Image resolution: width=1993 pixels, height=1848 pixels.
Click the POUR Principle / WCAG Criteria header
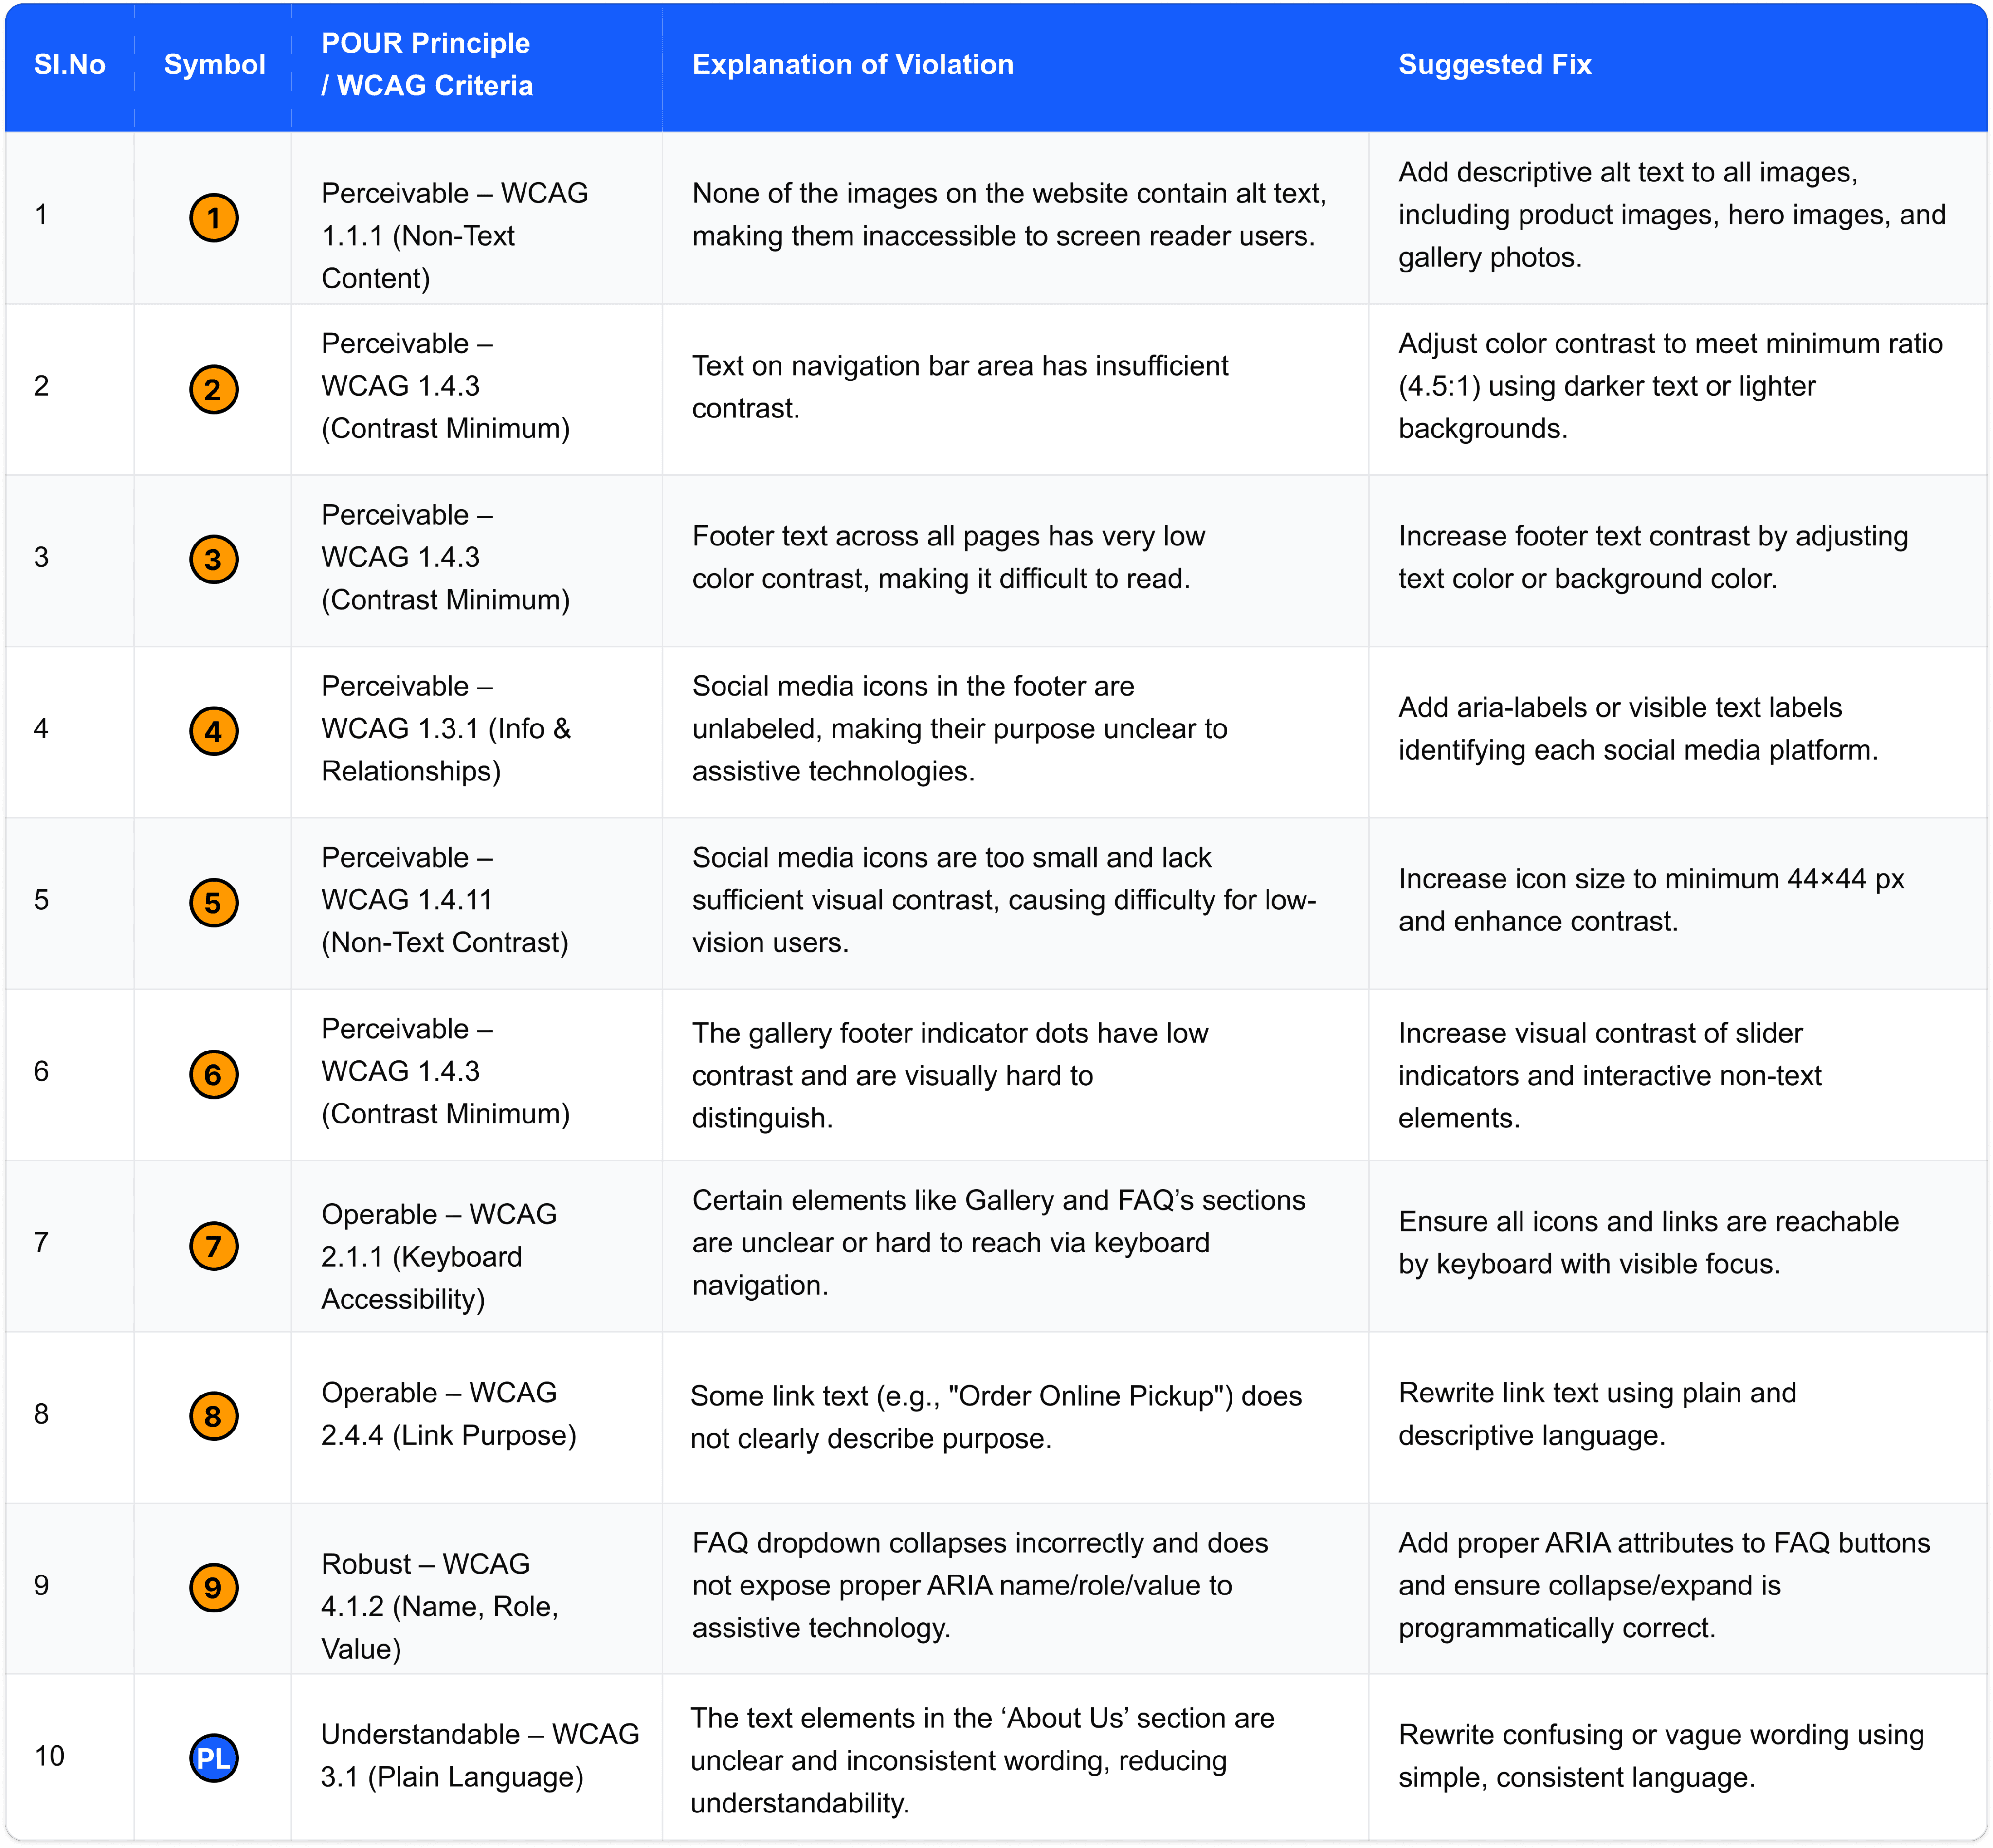(x=427, y=65)
